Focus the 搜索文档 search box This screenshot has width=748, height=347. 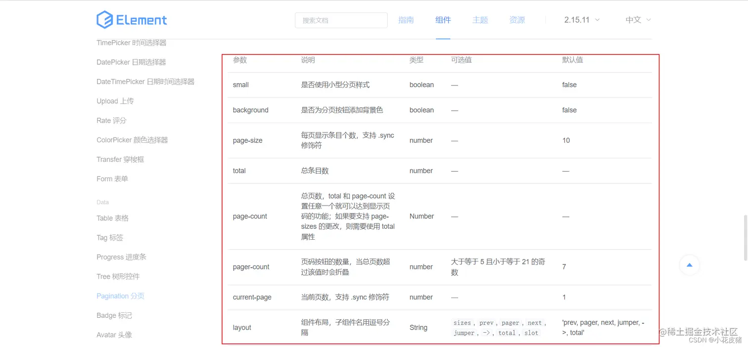click(x=341, y=20)
